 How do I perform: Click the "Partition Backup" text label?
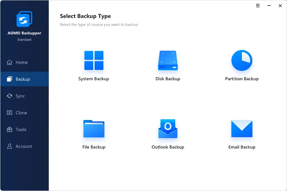(242, 79)
